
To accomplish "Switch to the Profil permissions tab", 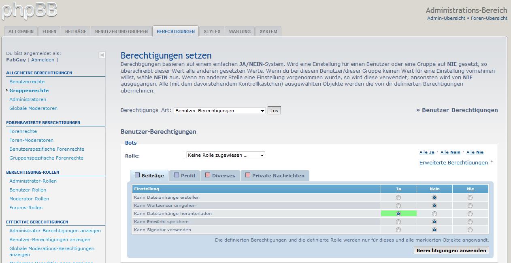I will [185, 176].
